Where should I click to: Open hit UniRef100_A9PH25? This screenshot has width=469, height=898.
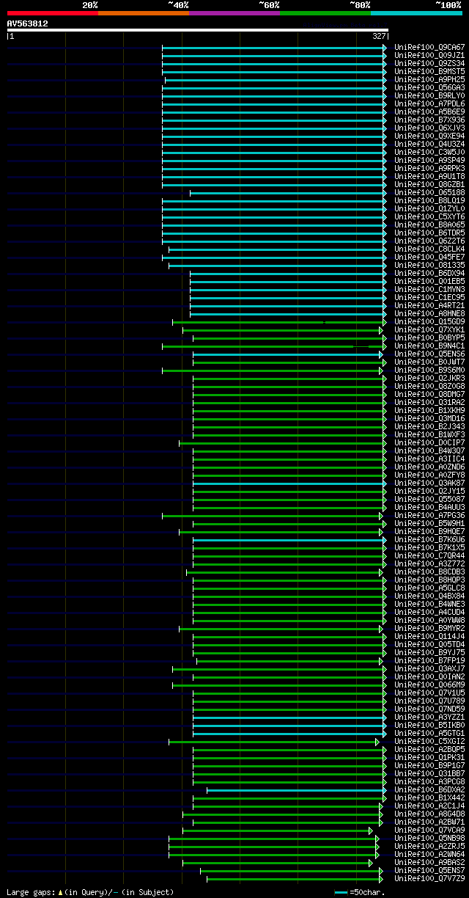[x=429, y=79]
